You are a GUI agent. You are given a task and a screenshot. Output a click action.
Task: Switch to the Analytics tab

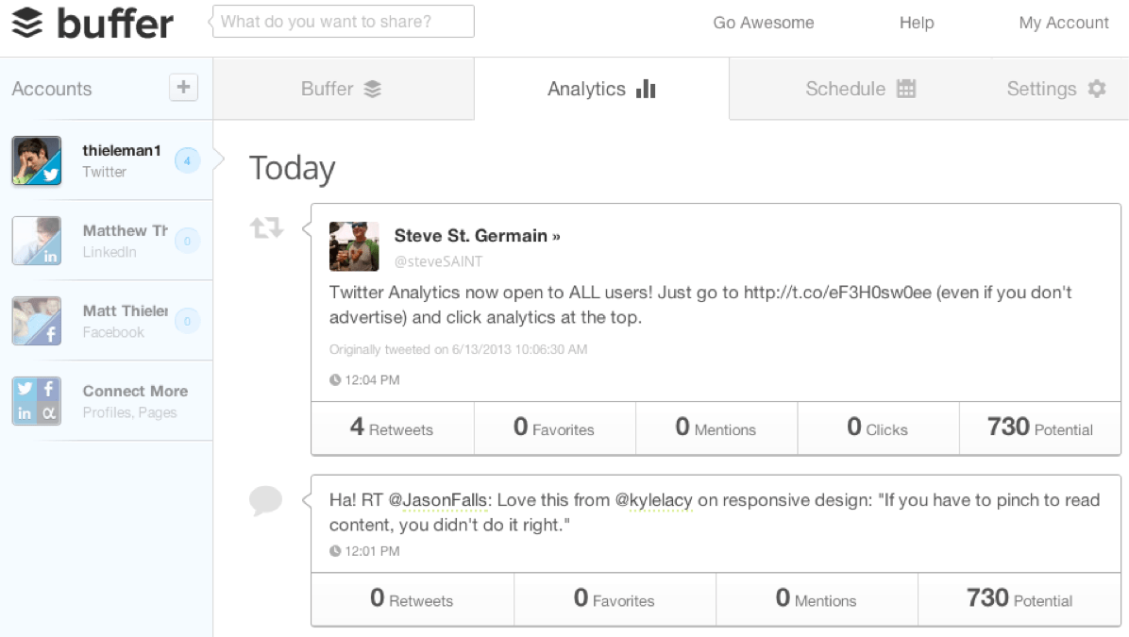[x=601, y=89]
